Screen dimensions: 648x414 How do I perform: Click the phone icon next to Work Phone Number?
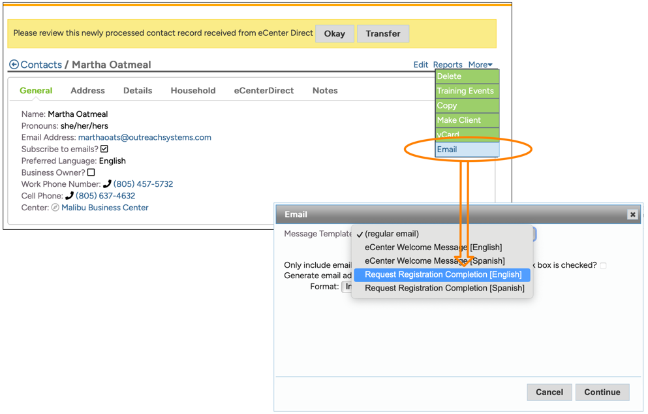click(107, 184)
